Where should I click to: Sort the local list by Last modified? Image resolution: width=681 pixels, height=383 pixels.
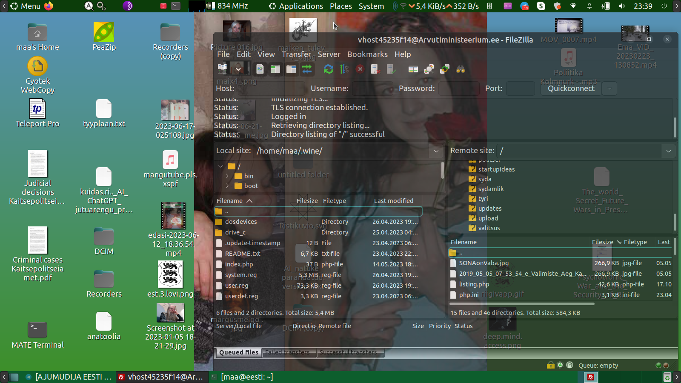[x=394, y=201]
